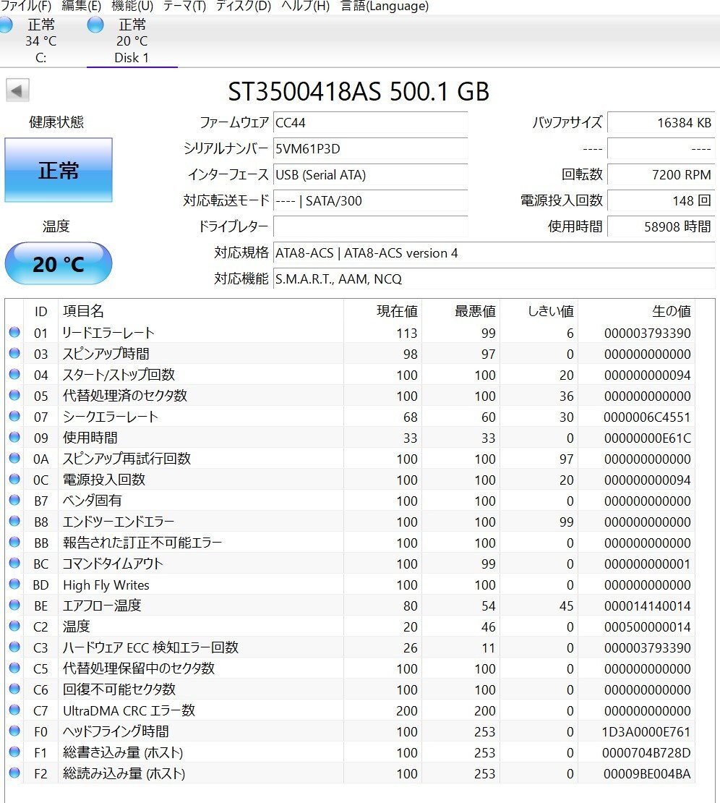Click status orb for エアフロー温度 row
Image resolution: width=720 pixels, height=803 pixels.
coord(14,606)
